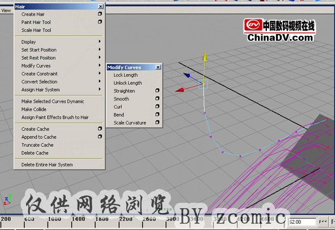Image resolution: width=335 pixels, height=230 pixels.
Task: Open Create Cache option box
Action: click(x=100, y=128)
